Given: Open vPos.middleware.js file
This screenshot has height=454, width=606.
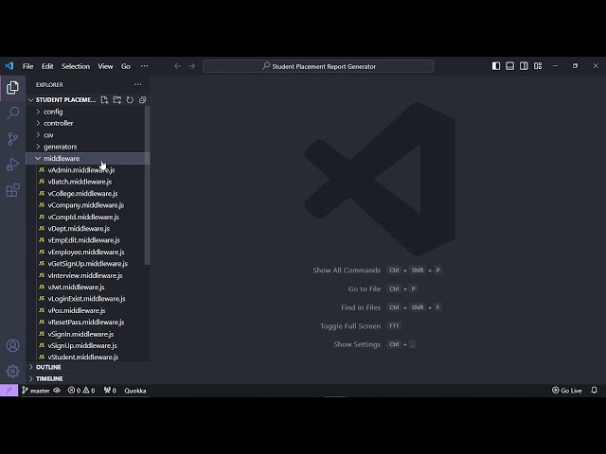Looking at the screenshot, I should [88, 310].
